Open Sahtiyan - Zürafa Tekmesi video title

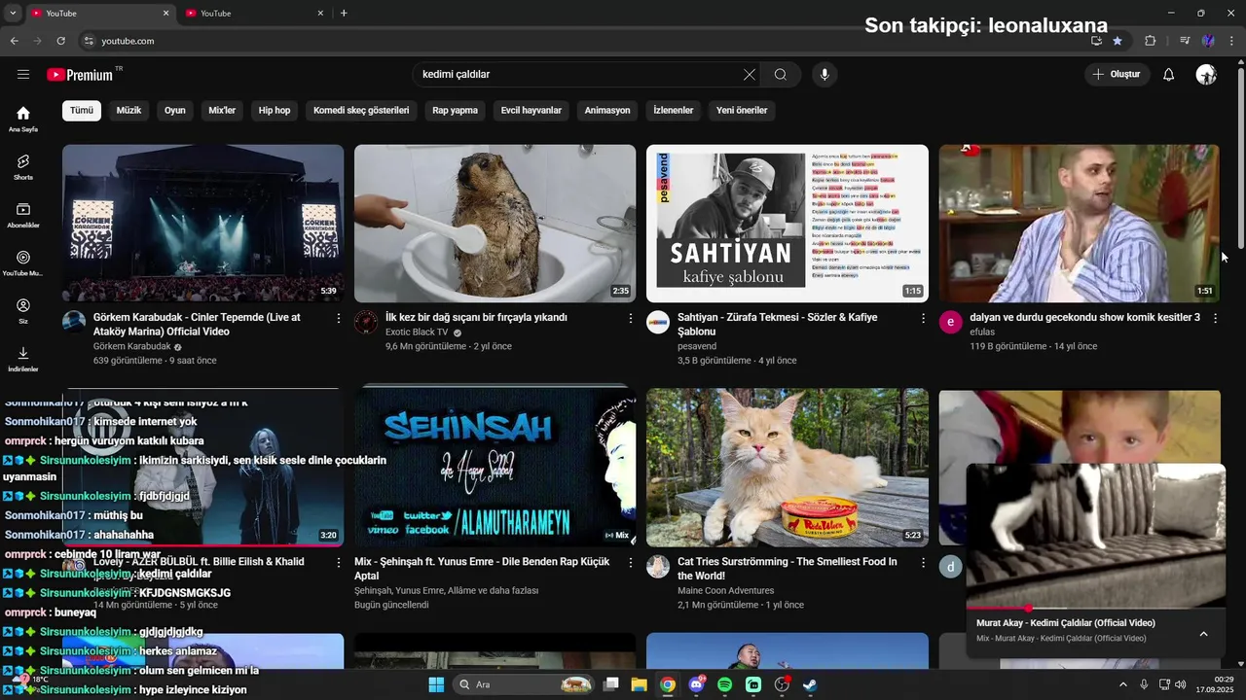pyautogui.click(x=778, y=324)
